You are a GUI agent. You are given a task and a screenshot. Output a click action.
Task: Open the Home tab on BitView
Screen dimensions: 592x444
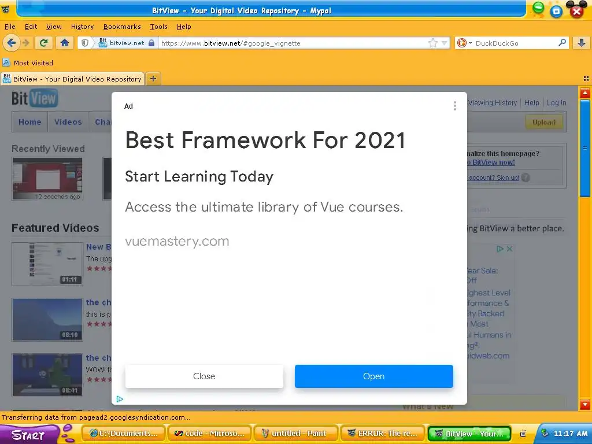click(30, 122)
